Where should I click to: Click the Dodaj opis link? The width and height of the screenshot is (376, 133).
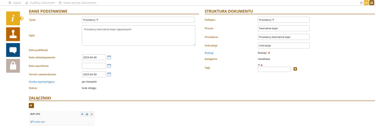pos(38,122)
